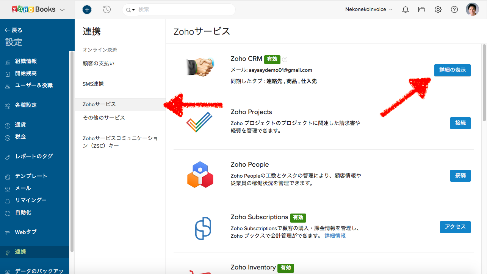
Task: Click the 自動化 refresh icon
Action: (x=8, y=213)
